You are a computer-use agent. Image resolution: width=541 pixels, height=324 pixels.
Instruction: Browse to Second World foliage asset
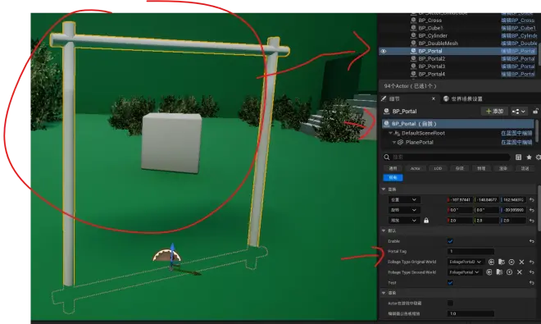[499, 272]
